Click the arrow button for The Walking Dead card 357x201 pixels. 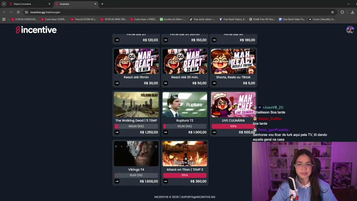(x=117, y=132)
